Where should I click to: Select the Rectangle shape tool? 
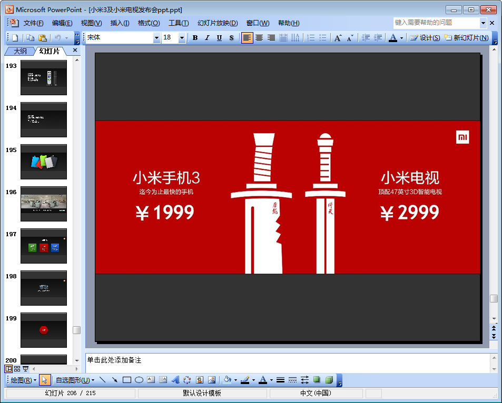coord(127,380)
